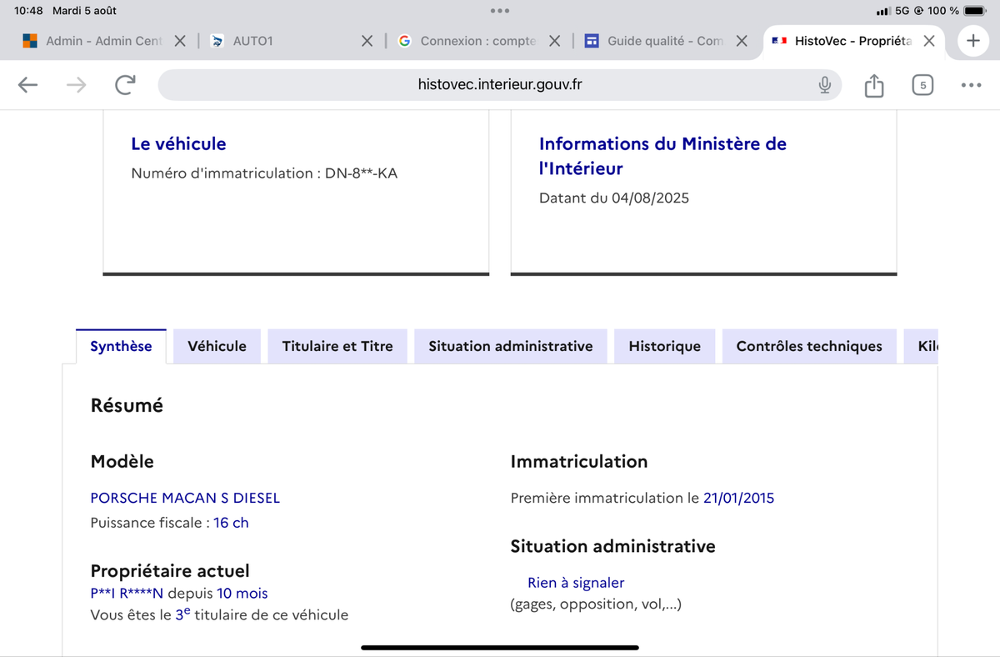Open the Titulaire et Titre tab
This screenshot has width=1000, height=657.
click(337, 346)
